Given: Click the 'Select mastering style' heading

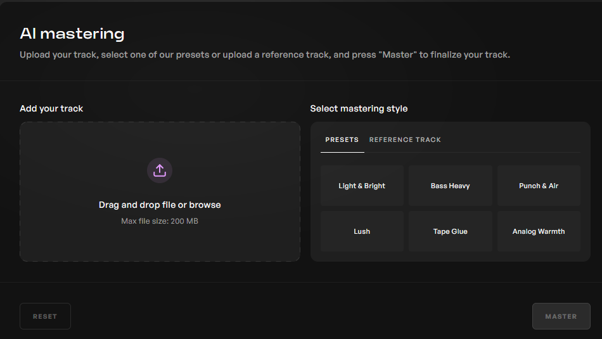Looking at the screenshot, I should tap(359, 108).
